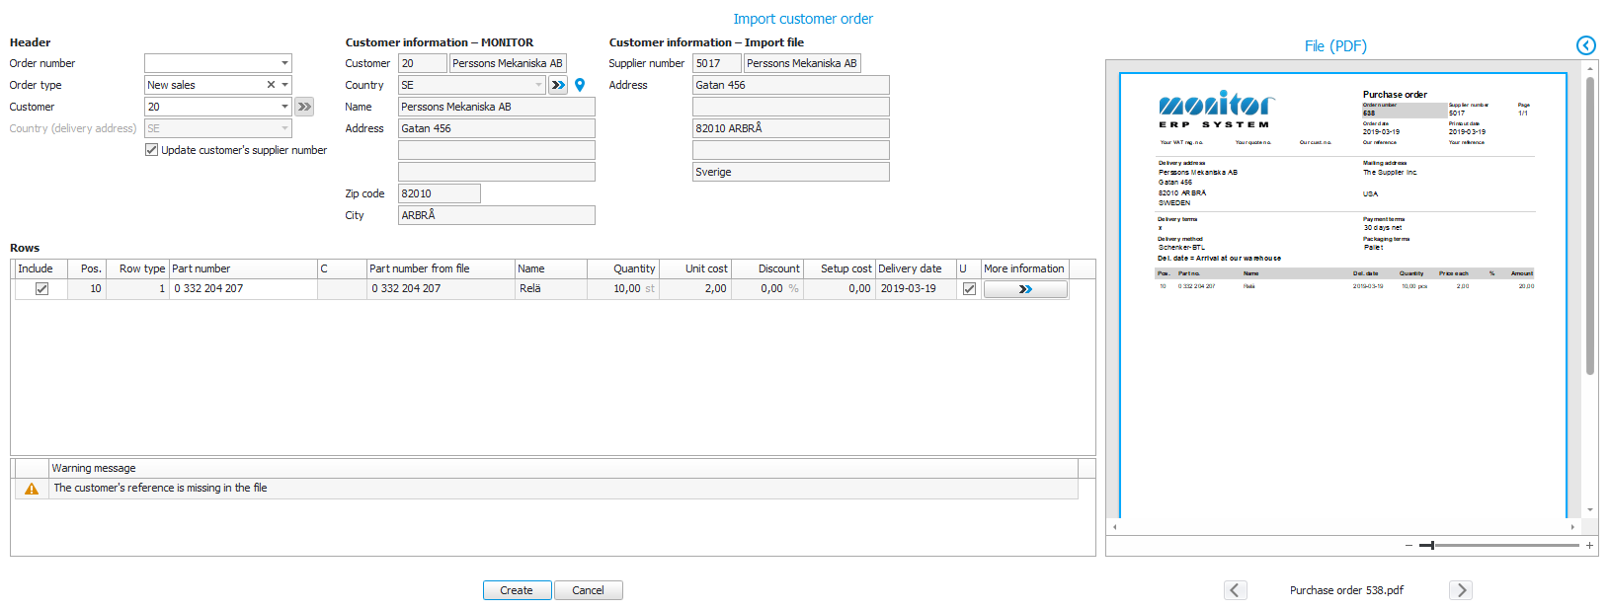The width and height of the screenshot is (1609, 610).
Task: Click the Supplier number field 5017
Action: pyautogui.click(x=716, y=63)
